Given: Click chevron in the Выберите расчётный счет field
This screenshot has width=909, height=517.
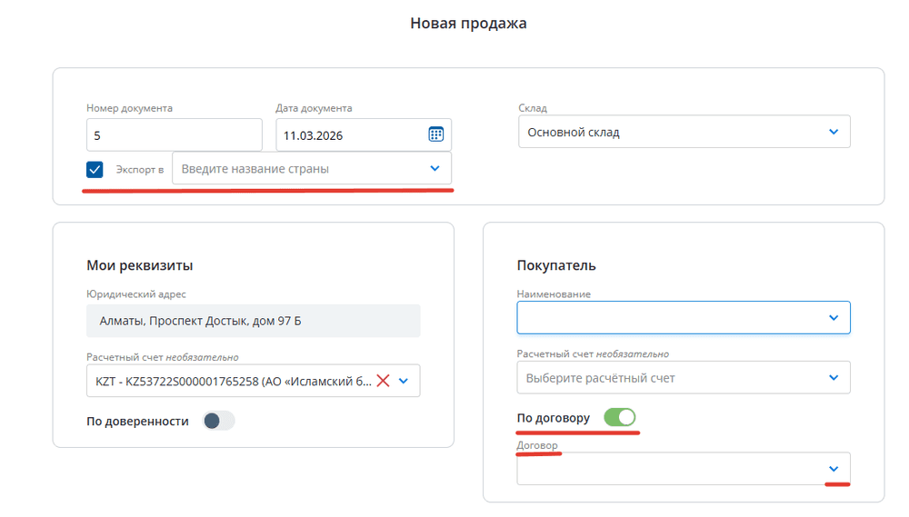Looking at the screenshot, I should pos(834,378).
